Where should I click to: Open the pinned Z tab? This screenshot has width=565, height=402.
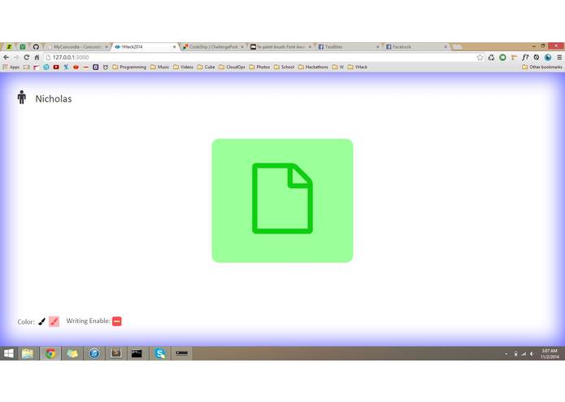(9, 47)
